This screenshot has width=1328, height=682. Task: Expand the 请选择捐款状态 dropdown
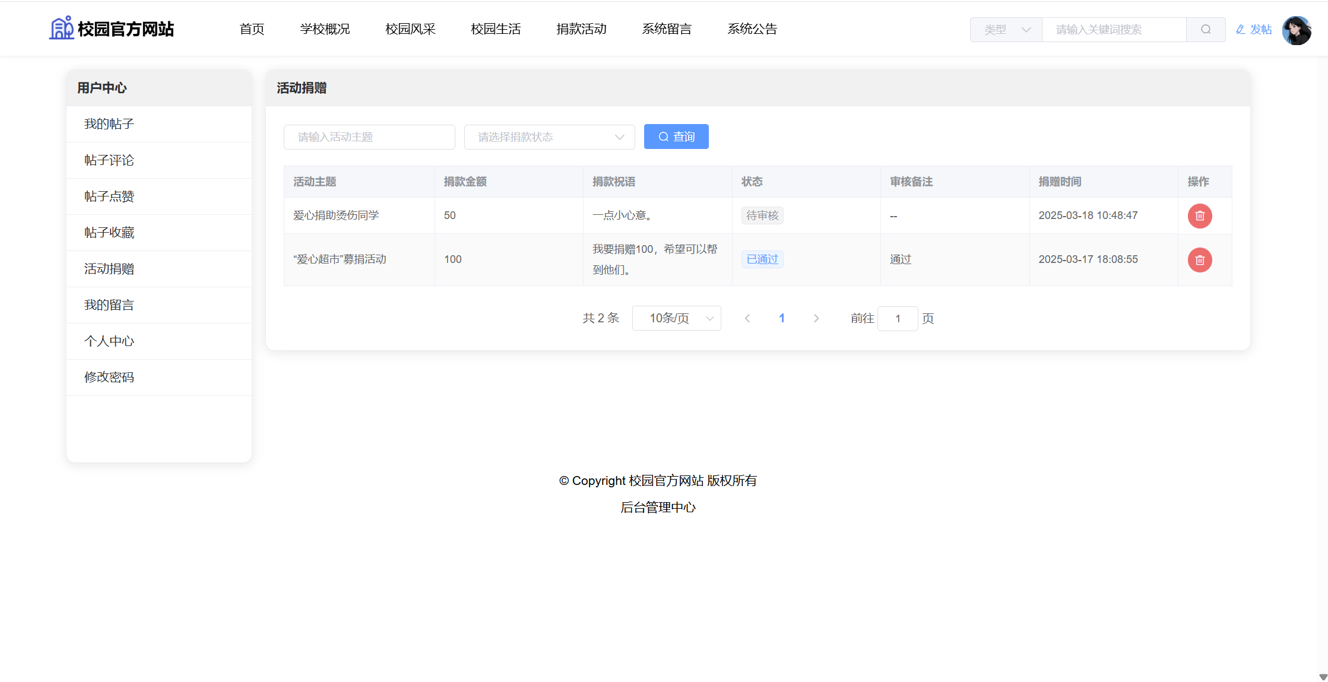pyautogui.click(x=549, y=137)
